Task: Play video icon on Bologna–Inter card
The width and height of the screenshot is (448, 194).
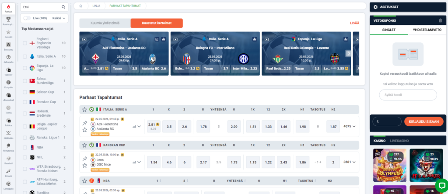Action: pyautogui.click(x=175, y=39)
